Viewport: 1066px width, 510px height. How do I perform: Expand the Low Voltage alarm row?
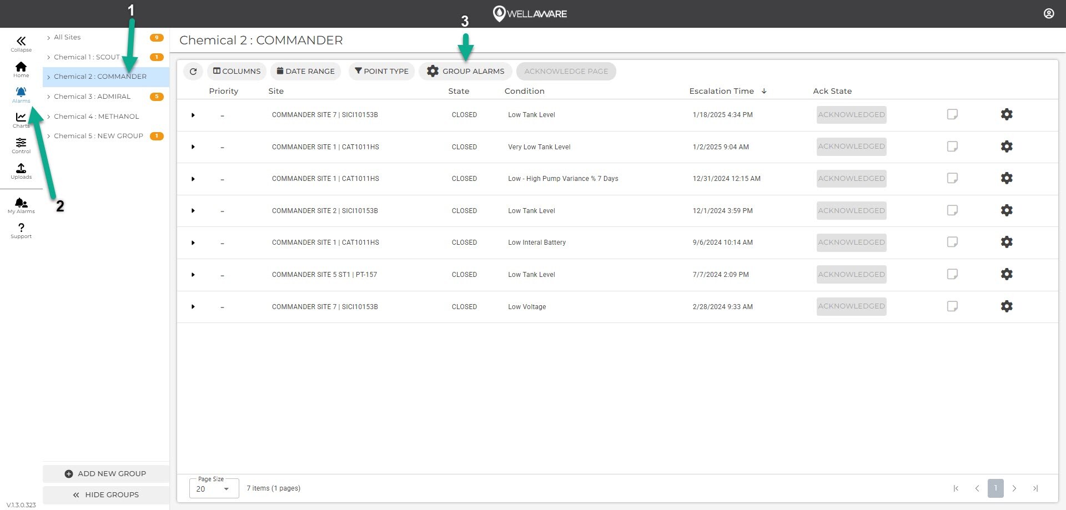pos(193,307)
